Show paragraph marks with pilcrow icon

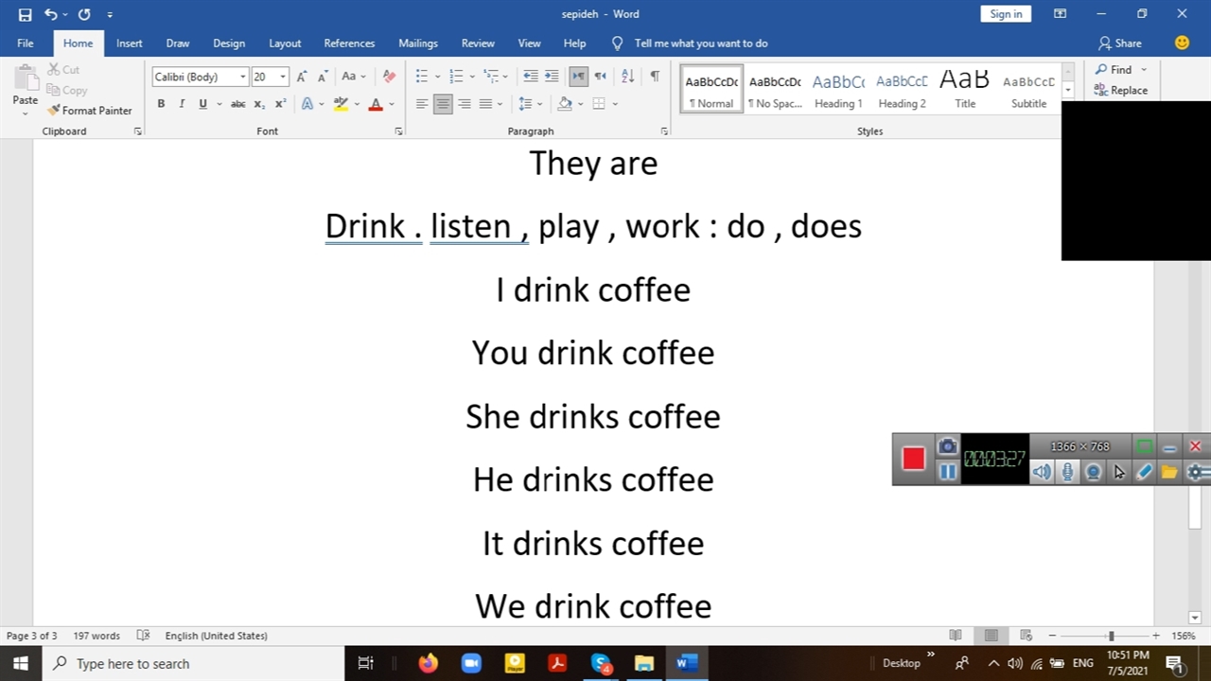tap(655, 77)
